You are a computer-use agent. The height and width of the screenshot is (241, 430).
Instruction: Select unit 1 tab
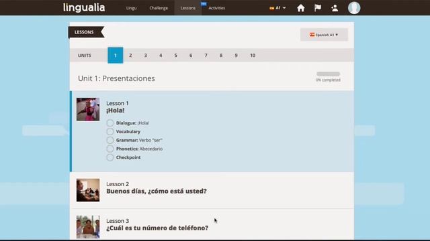(x=115, y=55)
